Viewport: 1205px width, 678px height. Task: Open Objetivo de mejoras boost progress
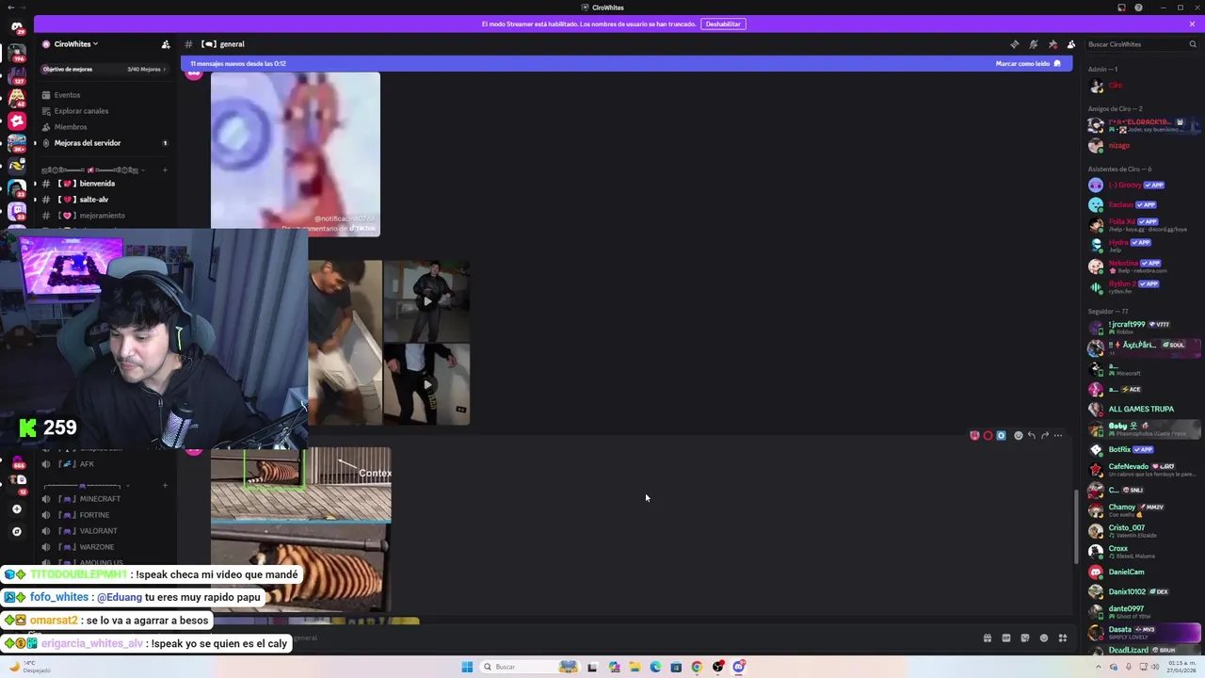(x=104, y=69)
